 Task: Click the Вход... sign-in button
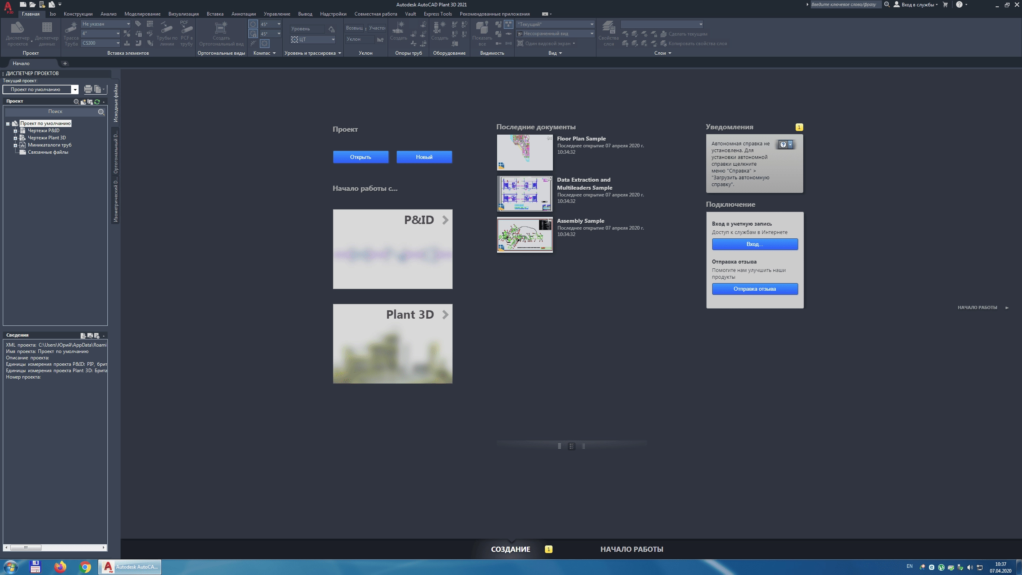tap(755, 244)
